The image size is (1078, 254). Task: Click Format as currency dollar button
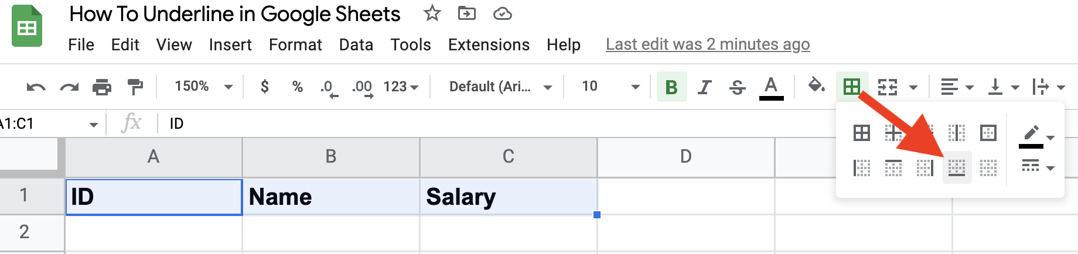point(265,87)
